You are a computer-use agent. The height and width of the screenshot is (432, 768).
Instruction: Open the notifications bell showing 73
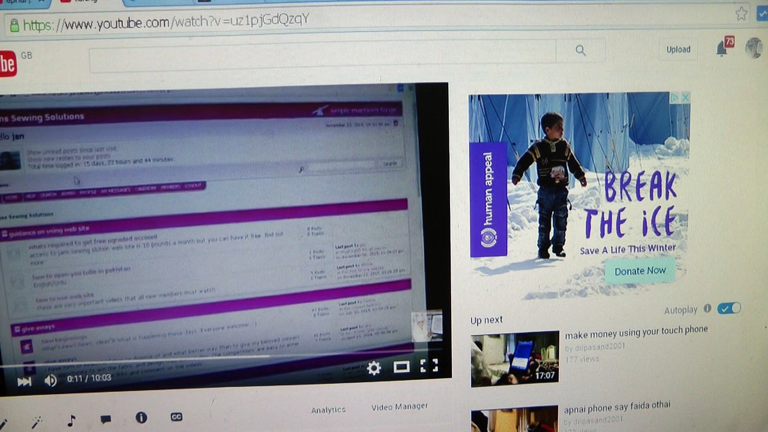click(x=722, y=49)
